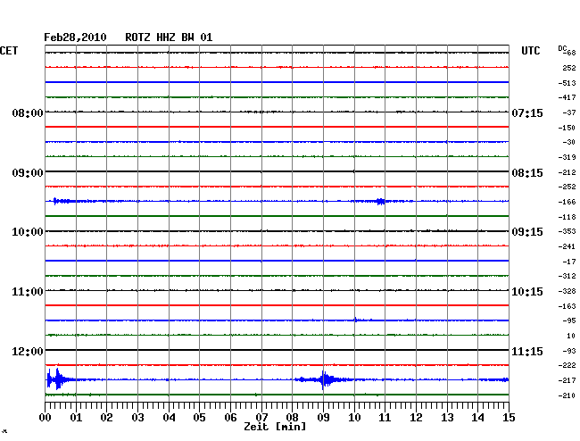Click DC offset value -319

click(567, 157)
